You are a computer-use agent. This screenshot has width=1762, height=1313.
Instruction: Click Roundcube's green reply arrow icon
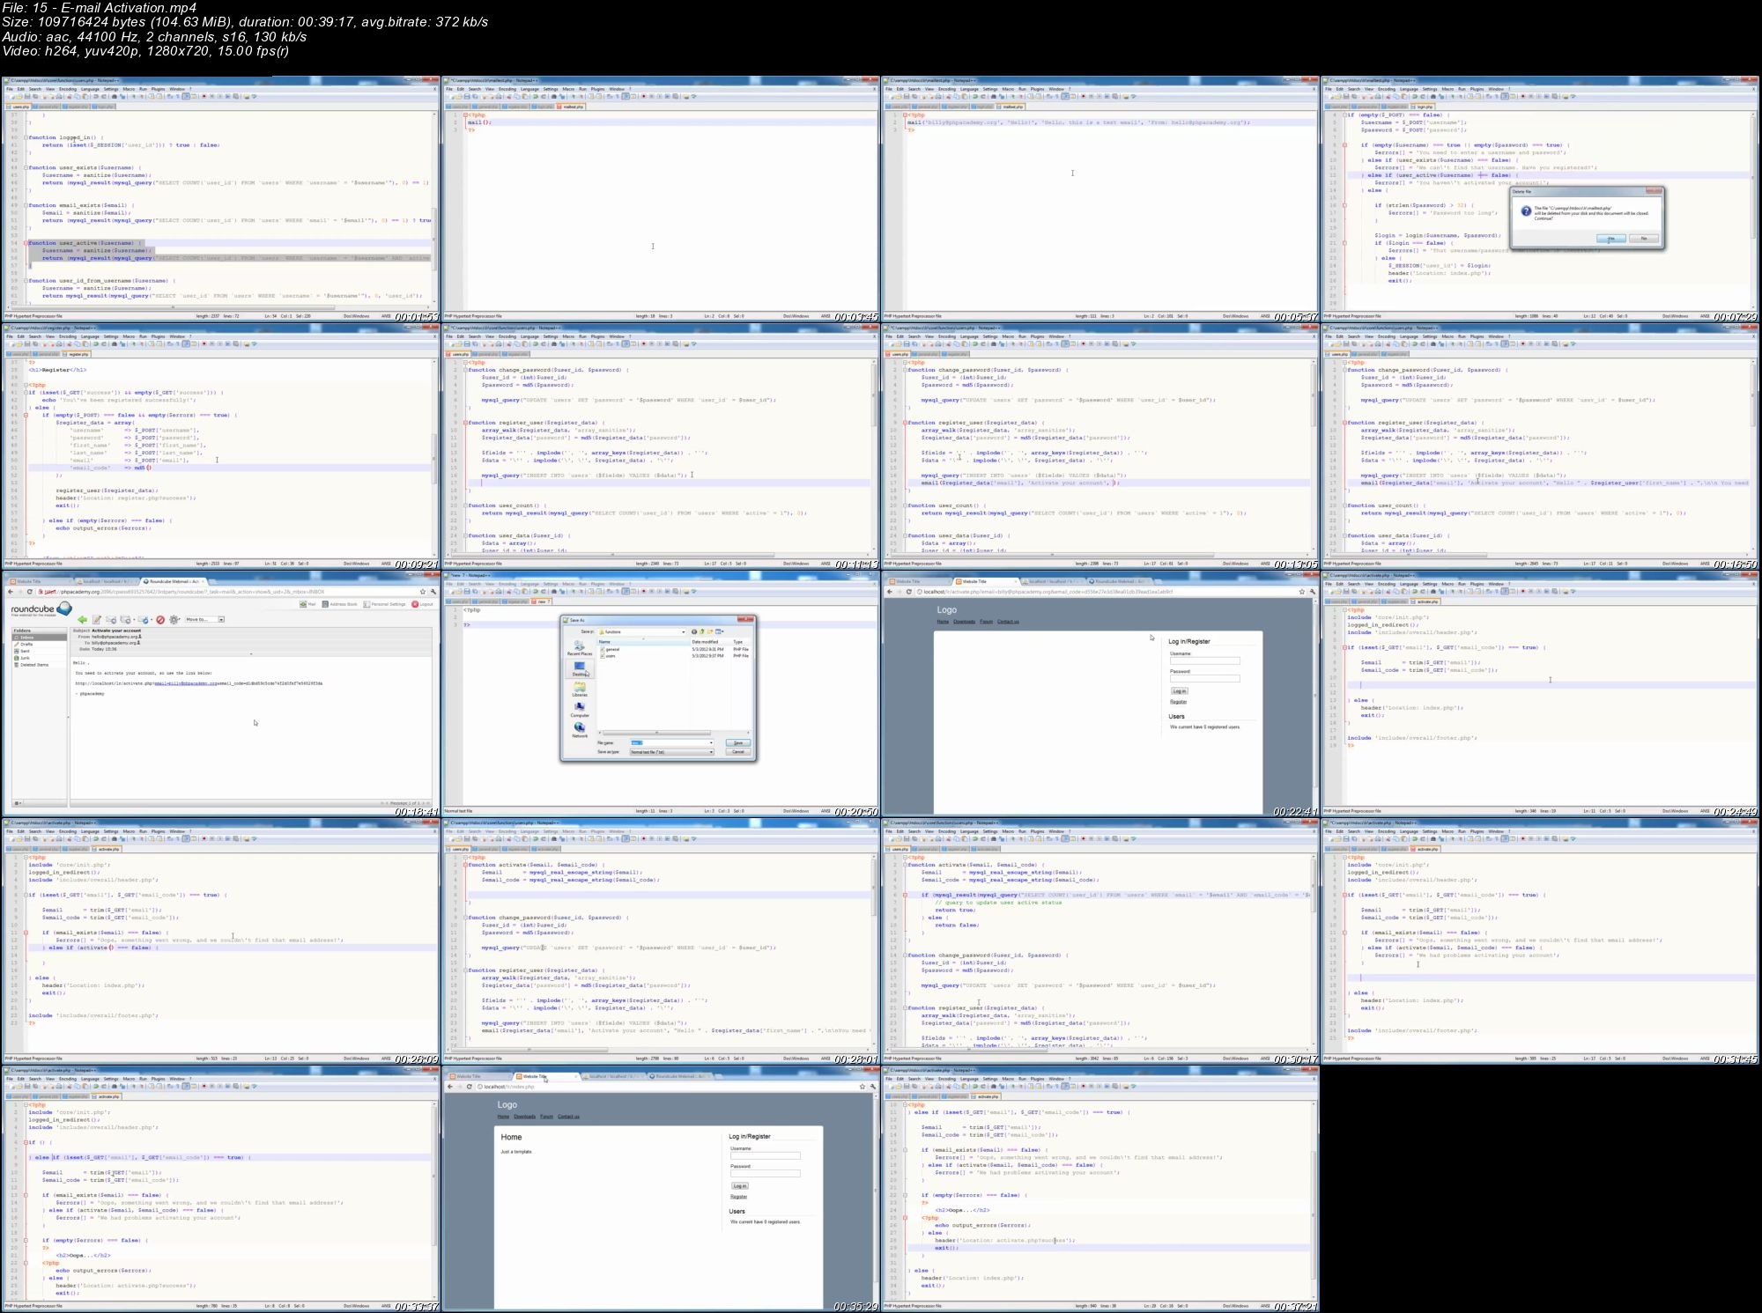(82, 620)
